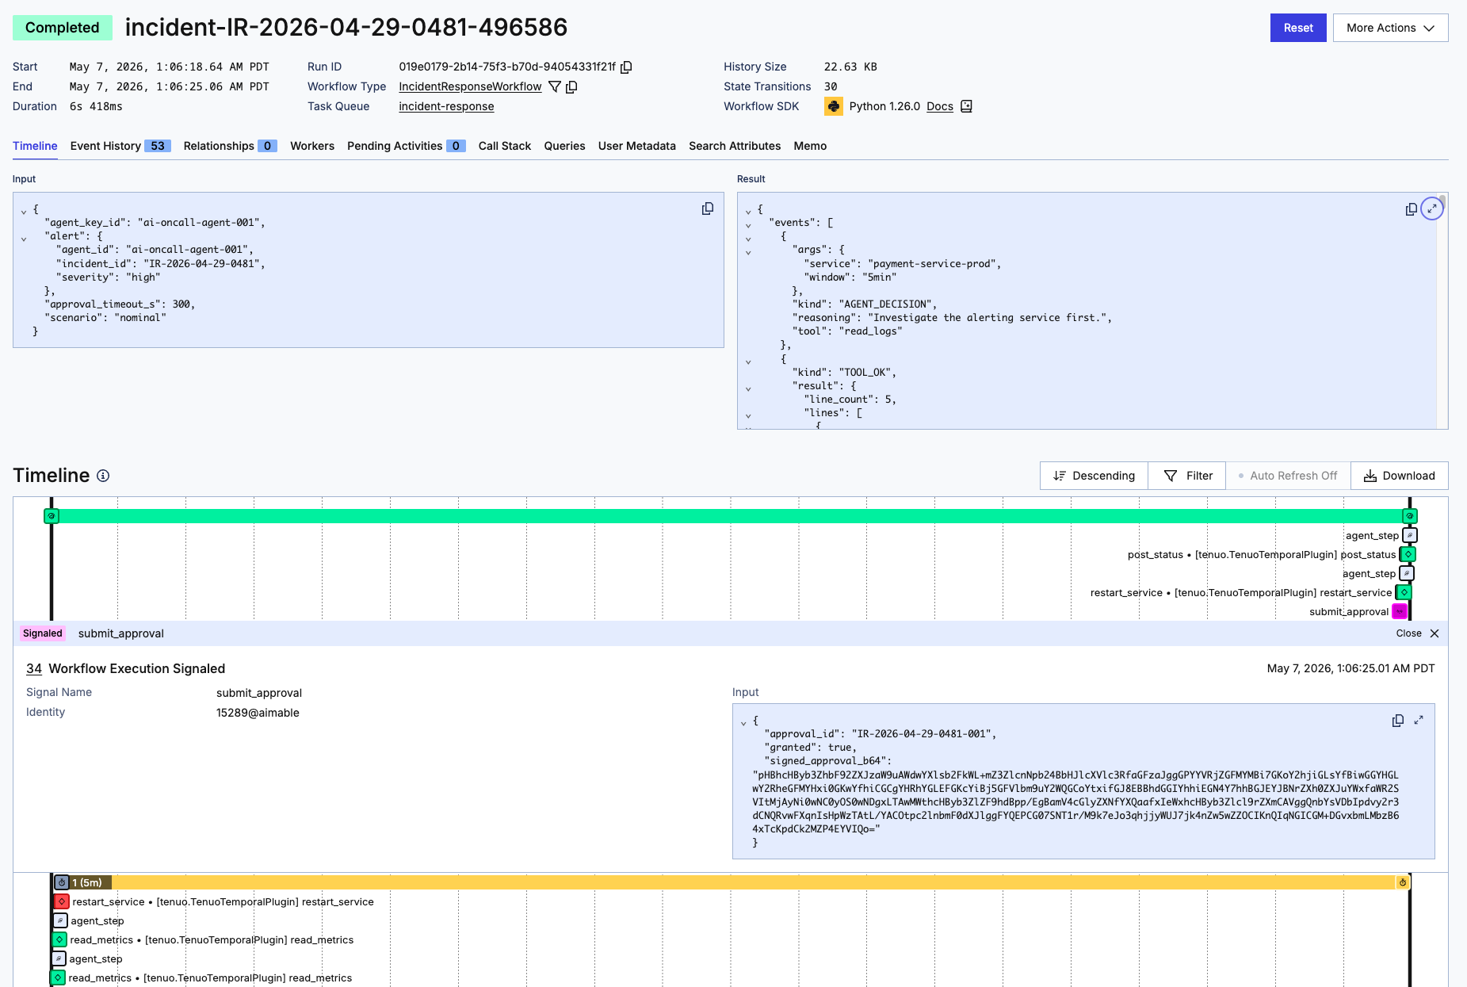
Task: Collapse the signal Input JSON root brace
Action: (x=743, y=723)
